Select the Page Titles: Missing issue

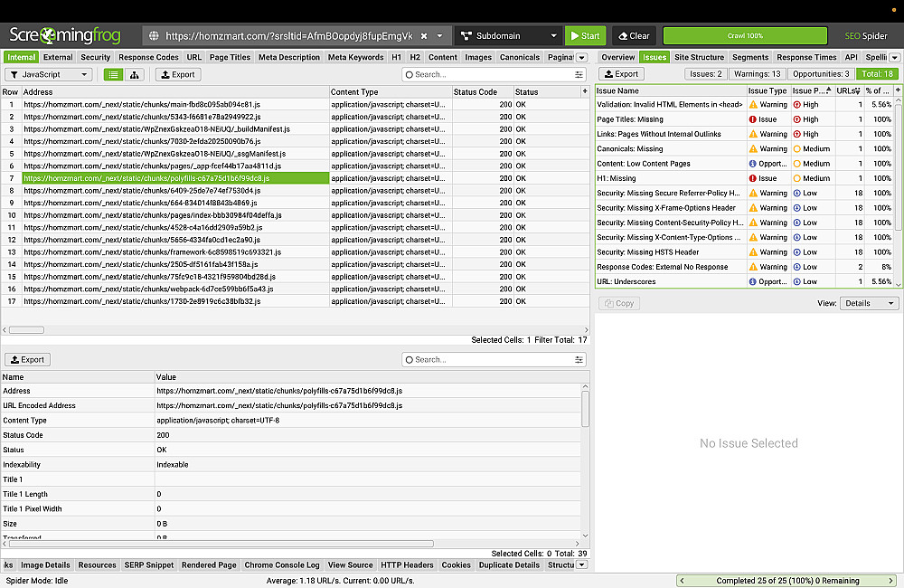click(x=744, y=119)
